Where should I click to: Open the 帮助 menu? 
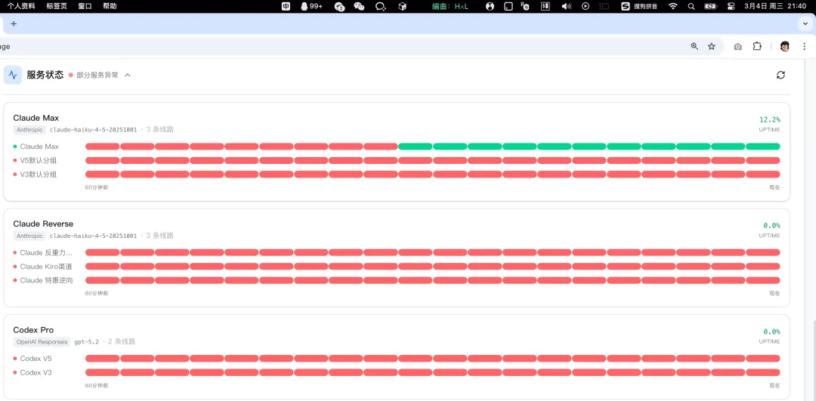click(x=110, y=6)
